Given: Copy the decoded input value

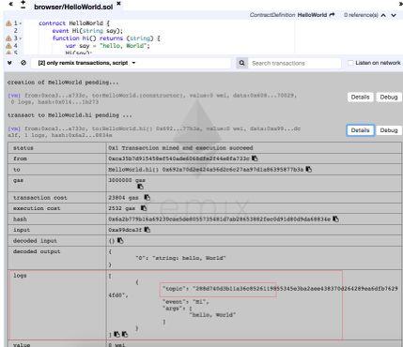Looking at the screenshot, I should (120, 240).
